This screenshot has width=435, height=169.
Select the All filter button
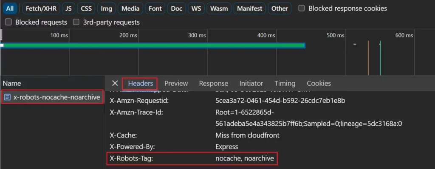pyautogui.click(x=10, y=8)
